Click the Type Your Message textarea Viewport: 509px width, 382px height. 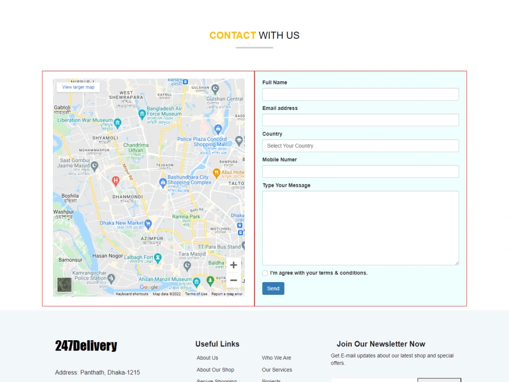coord(360,228)
